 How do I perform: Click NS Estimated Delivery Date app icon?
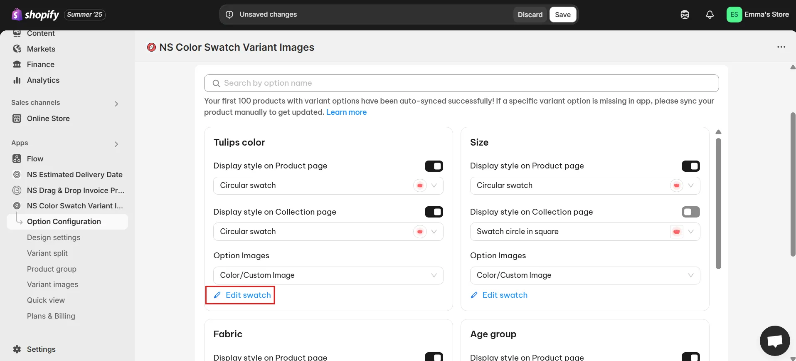point(17,175)
